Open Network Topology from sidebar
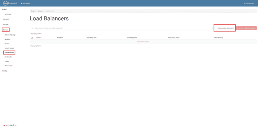The width and height of the screenshot is (258, 128). coord(10,35)
